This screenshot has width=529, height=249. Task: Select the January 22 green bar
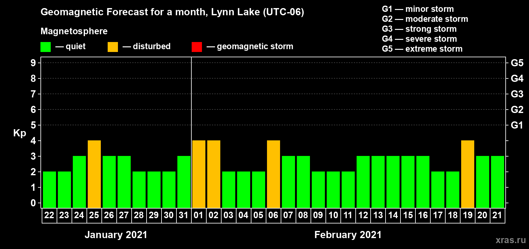(x=49, y=190)
